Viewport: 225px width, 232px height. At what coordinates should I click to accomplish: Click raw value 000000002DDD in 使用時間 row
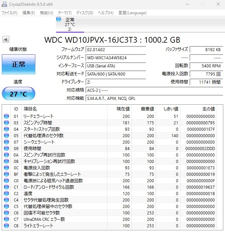coord(200,148)
